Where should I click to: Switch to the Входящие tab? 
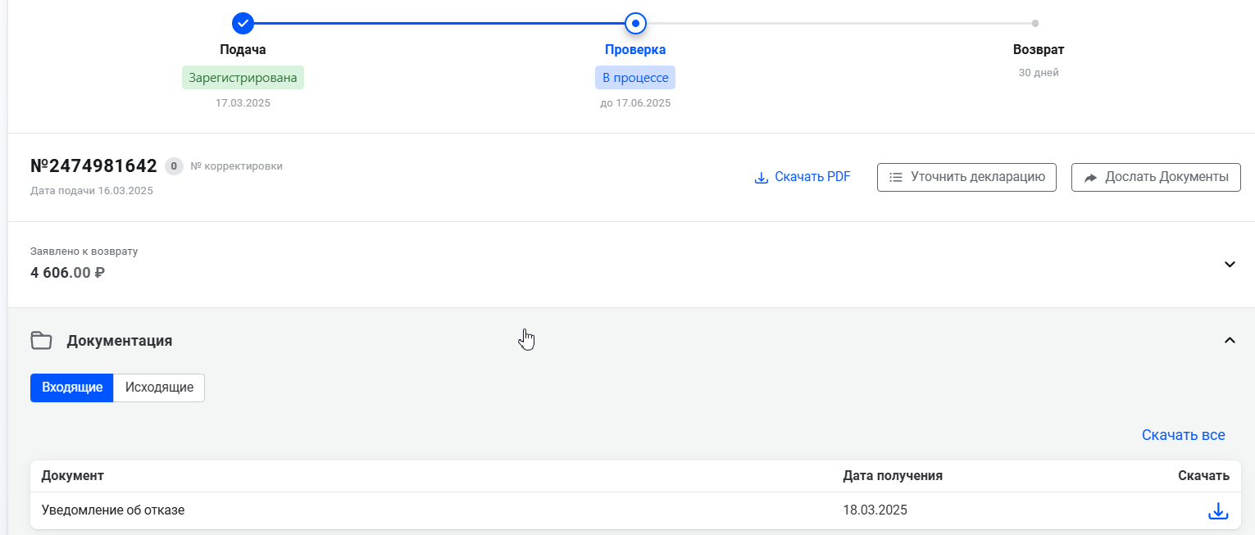coord(72,388)
